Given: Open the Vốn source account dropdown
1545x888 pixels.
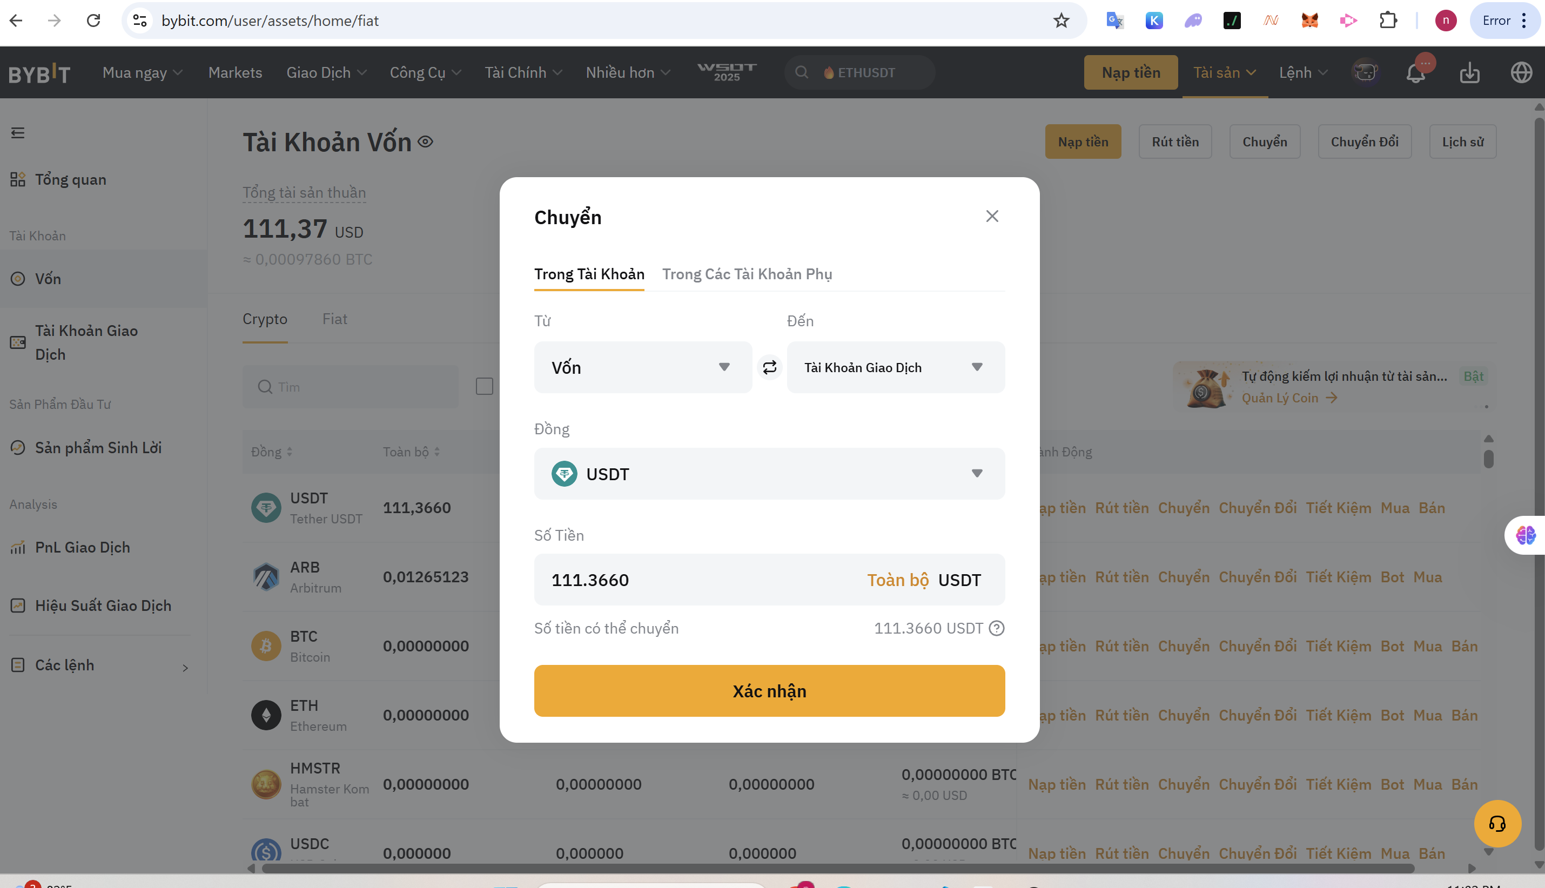Looking at the screenshot, I should [x=642, y=367].
